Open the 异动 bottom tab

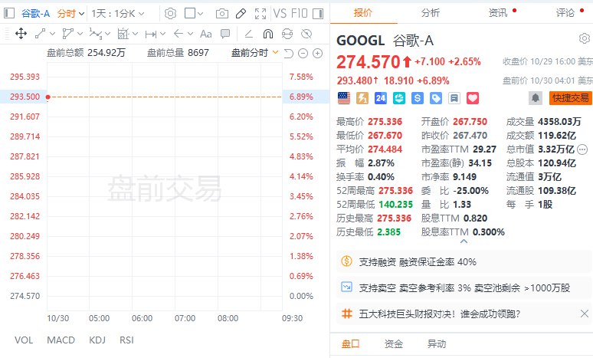pos(437,344)
